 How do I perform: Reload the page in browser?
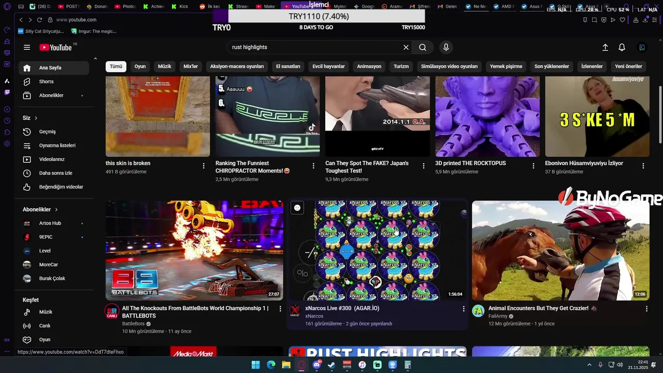(39, 20)
